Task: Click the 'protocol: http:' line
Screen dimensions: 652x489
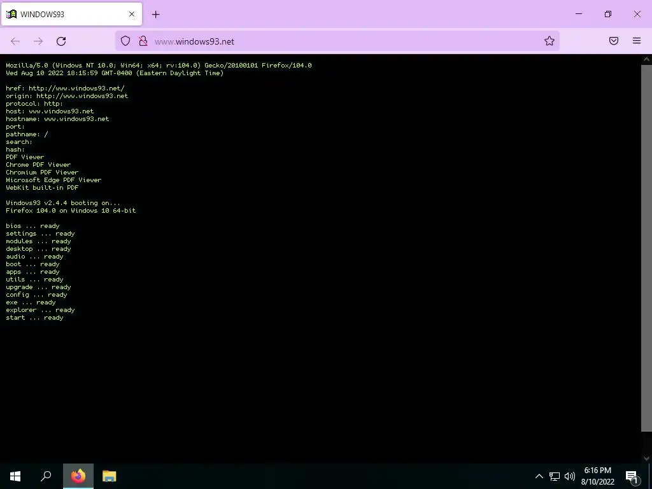Action: pos(34,104)
